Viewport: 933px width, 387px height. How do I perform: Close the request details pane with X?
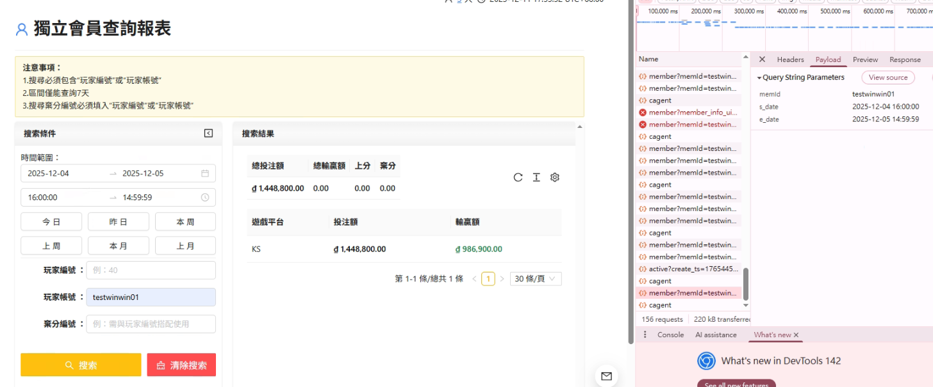pos(762,59)
